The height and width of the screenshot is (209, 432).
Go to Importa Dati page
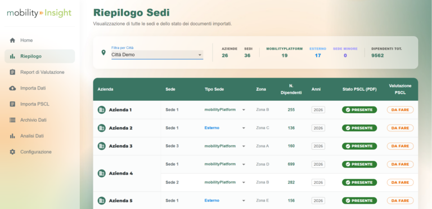pyautogui.click(x=40, y=88)
